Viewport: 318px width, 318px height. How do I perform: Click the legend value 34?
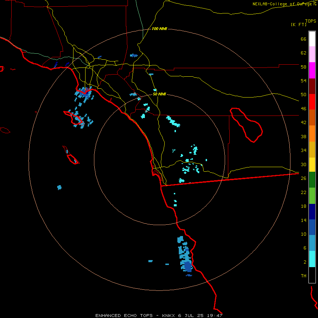click(x=304, y=151)
